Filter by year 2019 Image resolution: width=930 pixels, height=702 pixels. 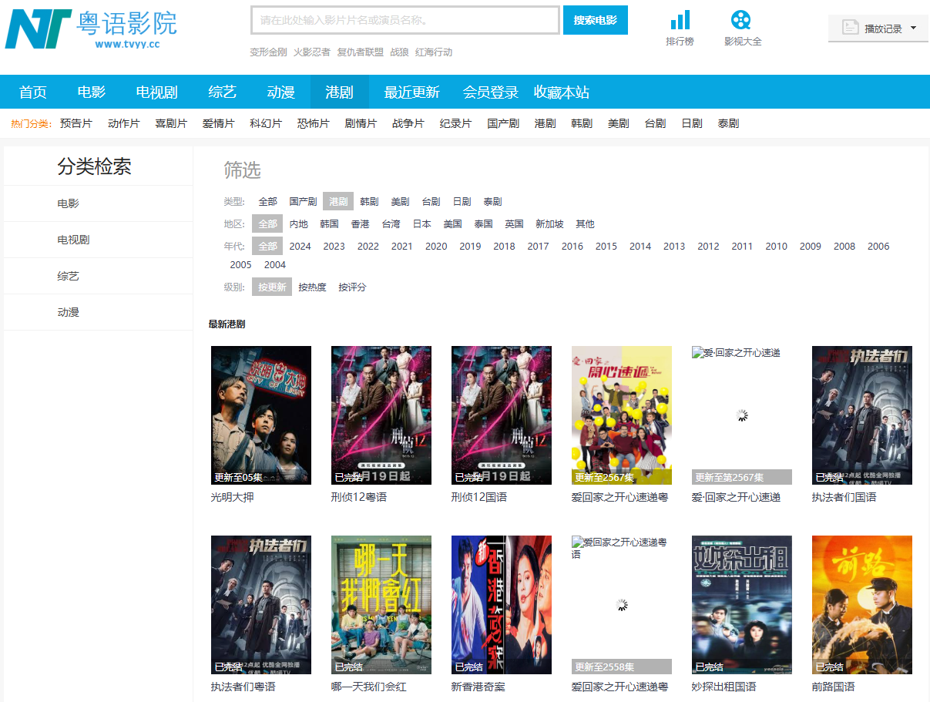(x=470, y=246)
